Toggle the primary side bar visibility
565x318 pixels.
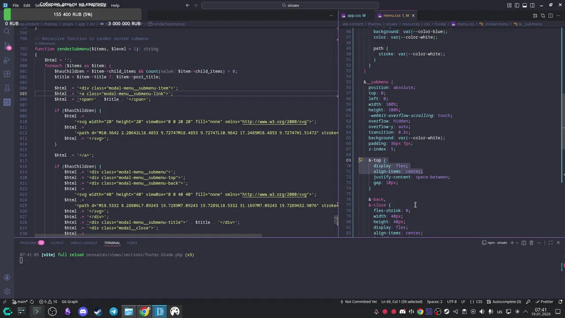pyautogui.click(x=517, y=5)
